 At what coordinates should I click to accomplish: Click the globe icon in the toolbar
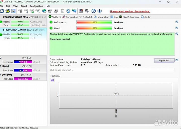(44, 11)
